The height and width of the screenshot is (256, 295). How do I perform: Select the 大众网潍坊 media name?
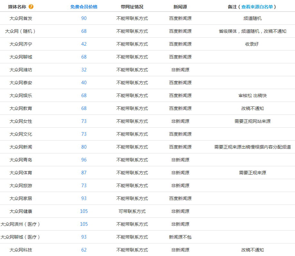pyautogui.click(x=21, y=70)
